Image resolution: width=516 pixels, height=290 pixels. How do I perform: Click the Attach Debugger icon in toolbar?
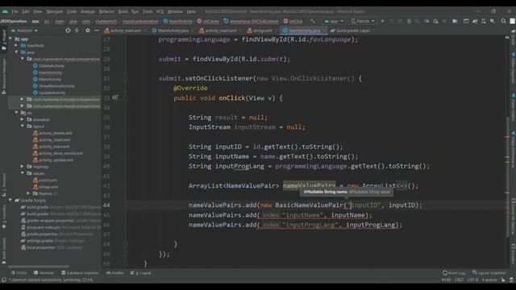[435, 21]
